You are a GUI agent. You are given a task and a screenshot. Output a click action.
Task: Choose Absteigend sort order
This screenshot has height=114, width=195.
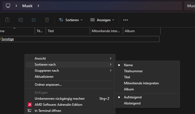[x=132, y=103]
